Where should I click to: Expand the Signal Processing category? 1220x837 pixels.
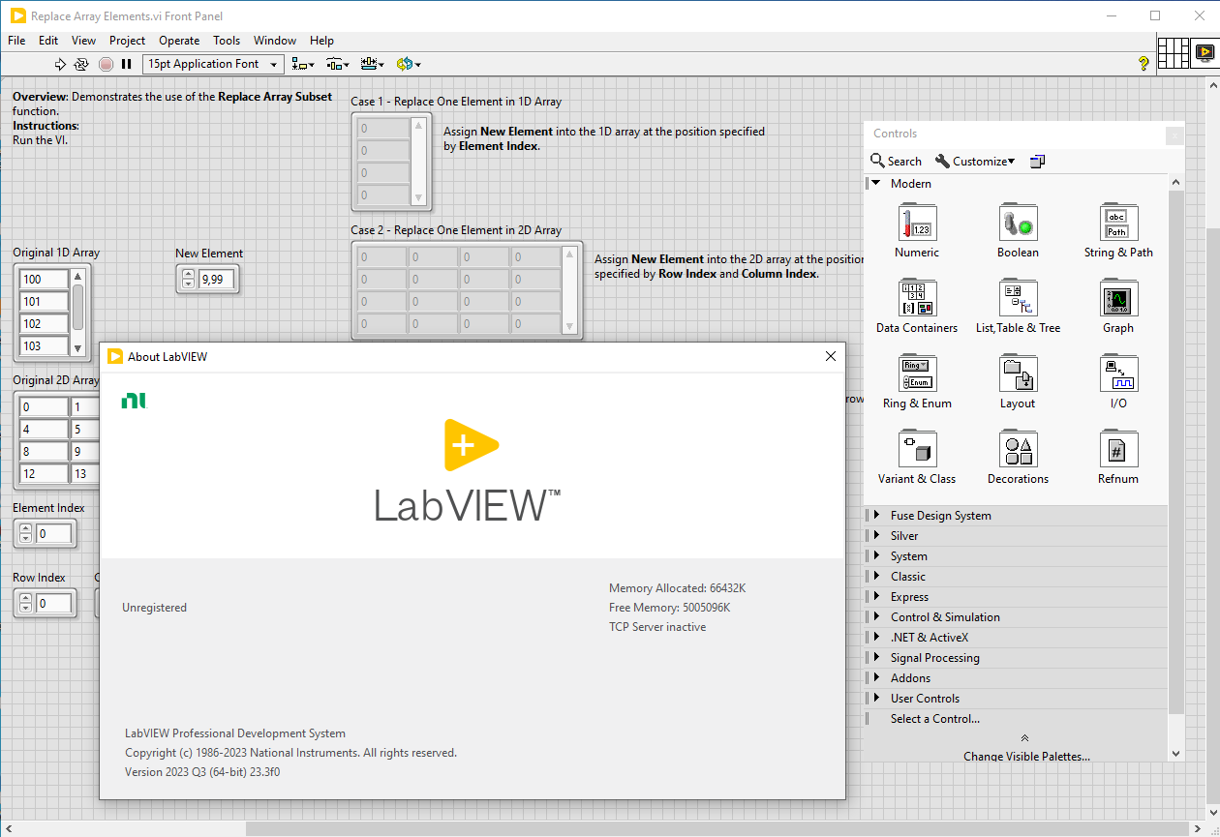[x=875, y=658]
